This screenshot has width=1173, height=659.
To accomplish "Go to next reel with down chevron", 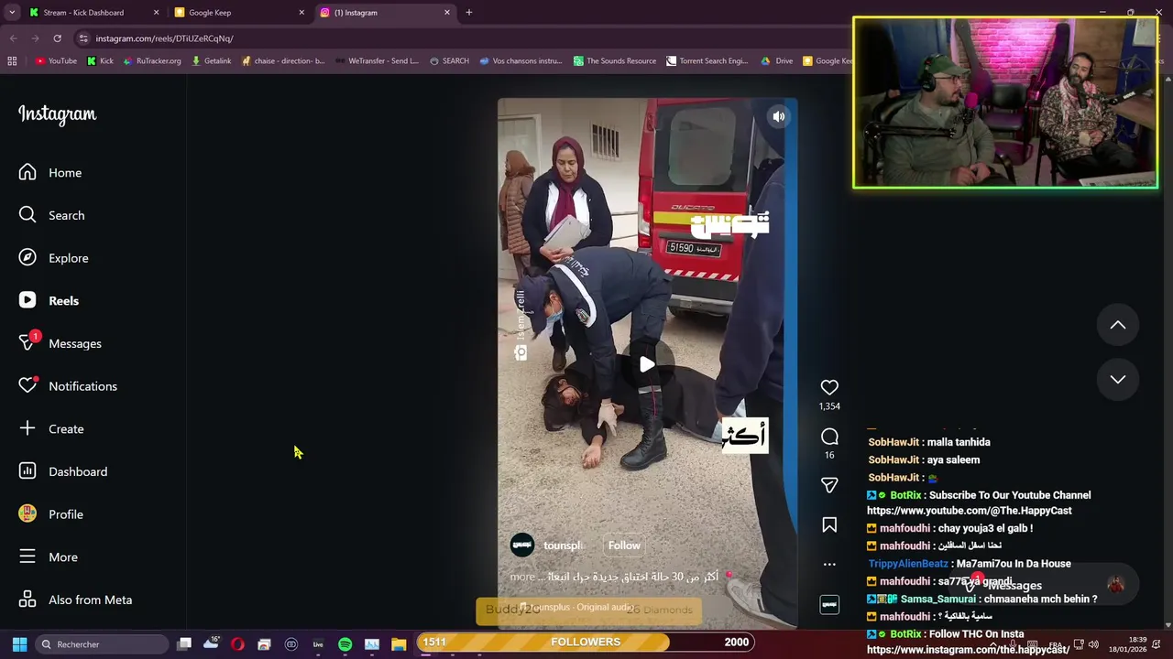I will [1118, 379].
